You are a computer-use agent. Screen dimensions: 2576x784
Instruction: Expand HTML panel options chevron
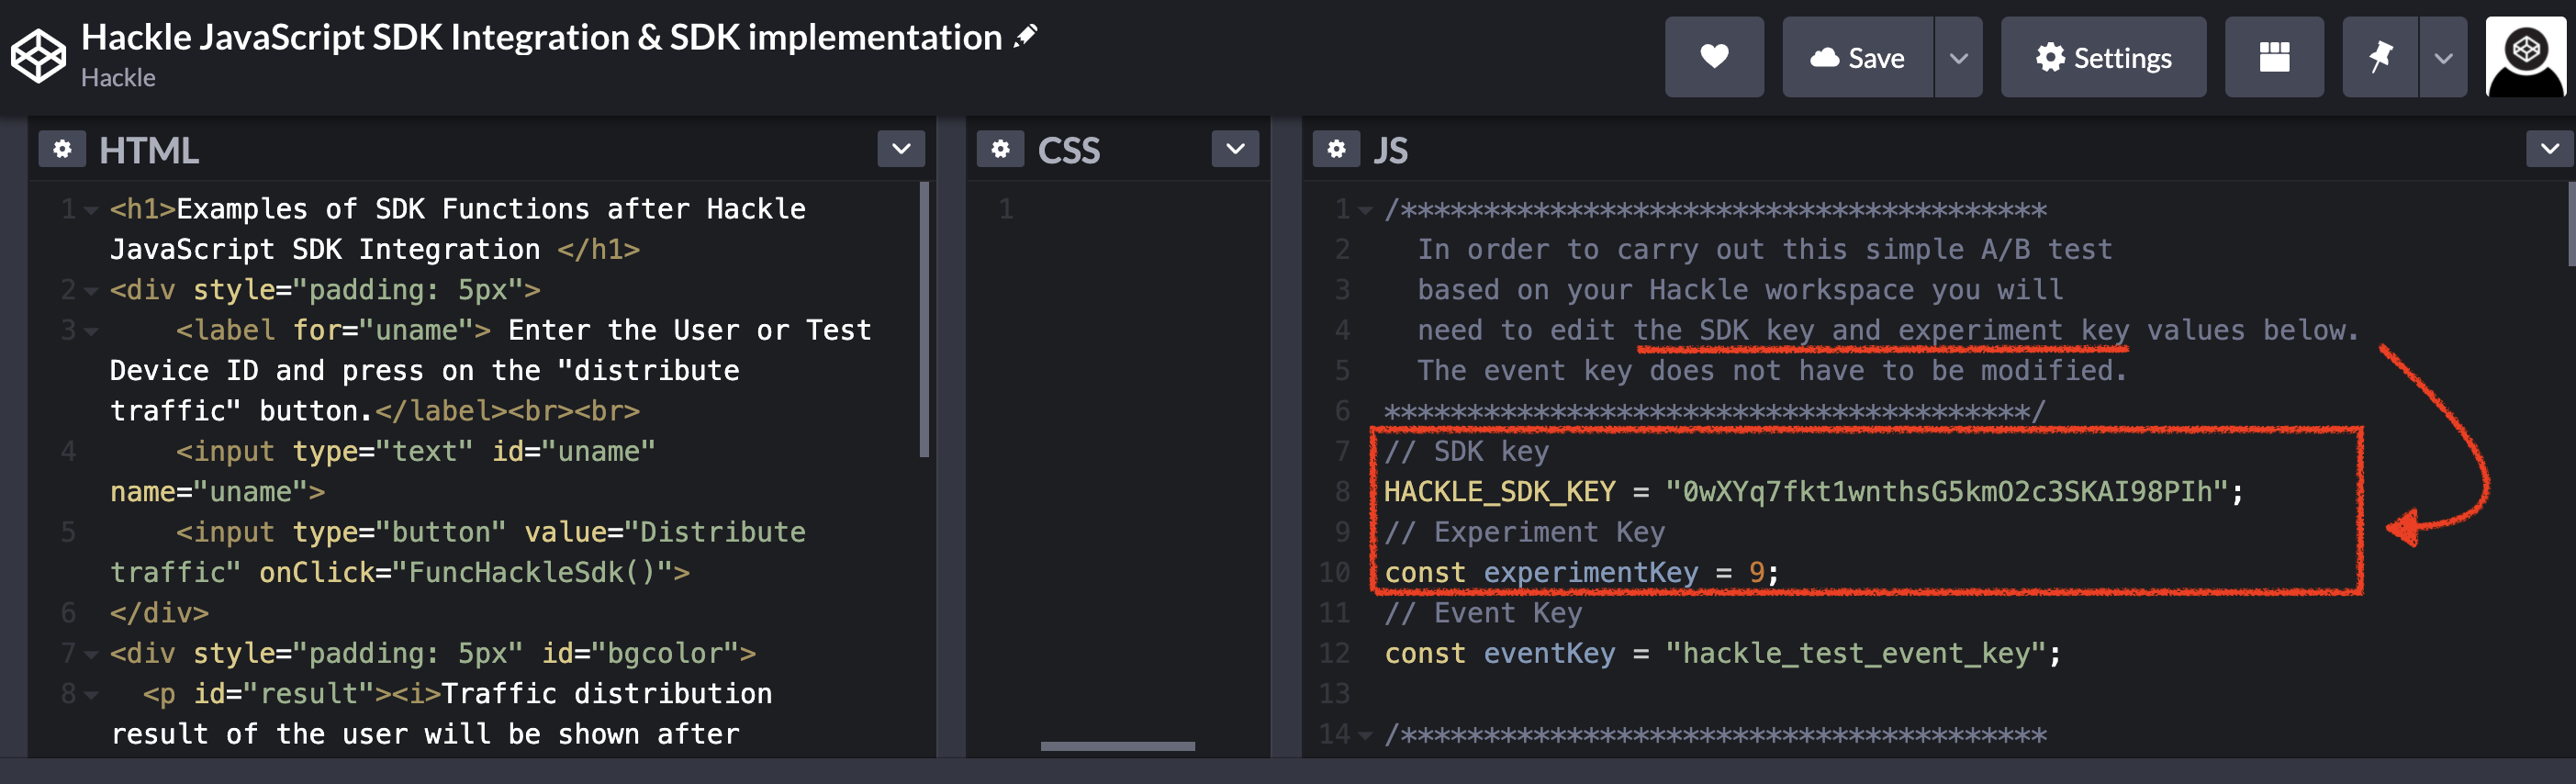[901, 149]
